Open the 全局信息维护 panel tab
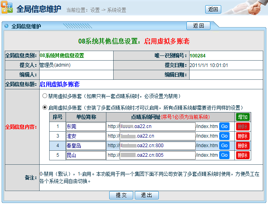Screen dimensions: 268x205 (26, 26)
